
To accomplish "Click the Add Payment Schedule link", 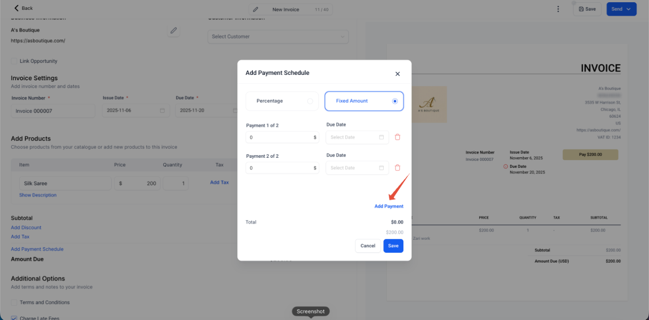I will pos(37,249).
